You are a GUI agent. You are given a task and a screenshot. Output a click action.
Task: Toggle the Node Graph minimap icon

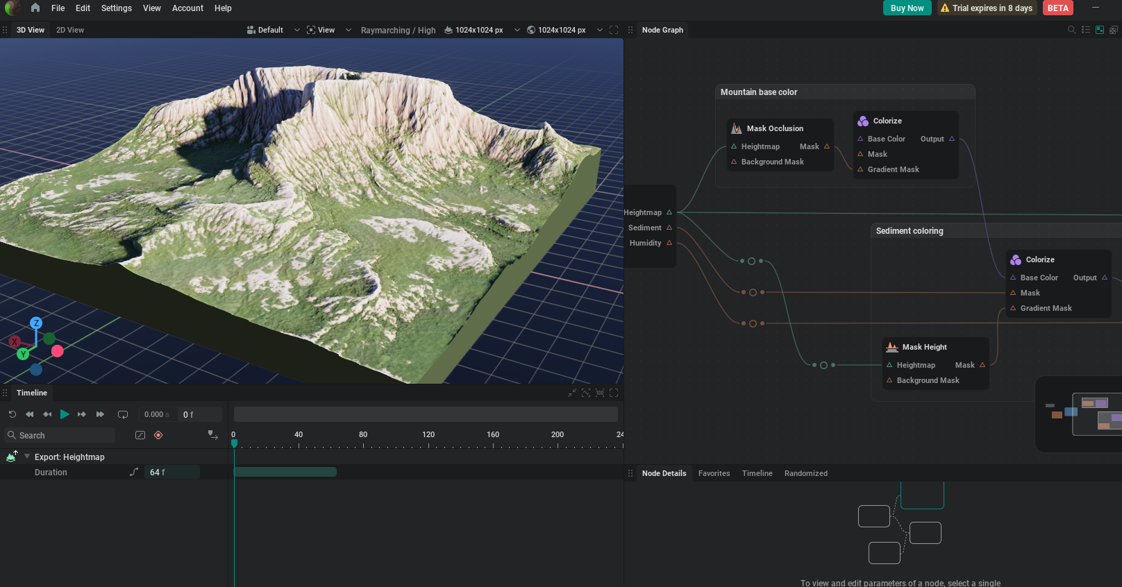point(1100,30)
